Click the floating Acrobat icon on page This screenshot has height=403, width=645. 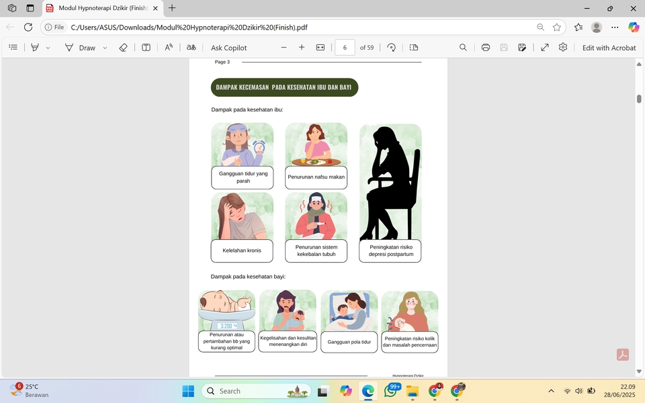click(x=622, y=355)
